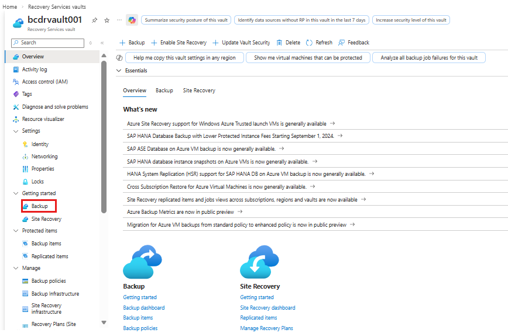Screen dimensions: 508x333
Task: Collapse the Getting started group
Action: [x=16, y=193]
